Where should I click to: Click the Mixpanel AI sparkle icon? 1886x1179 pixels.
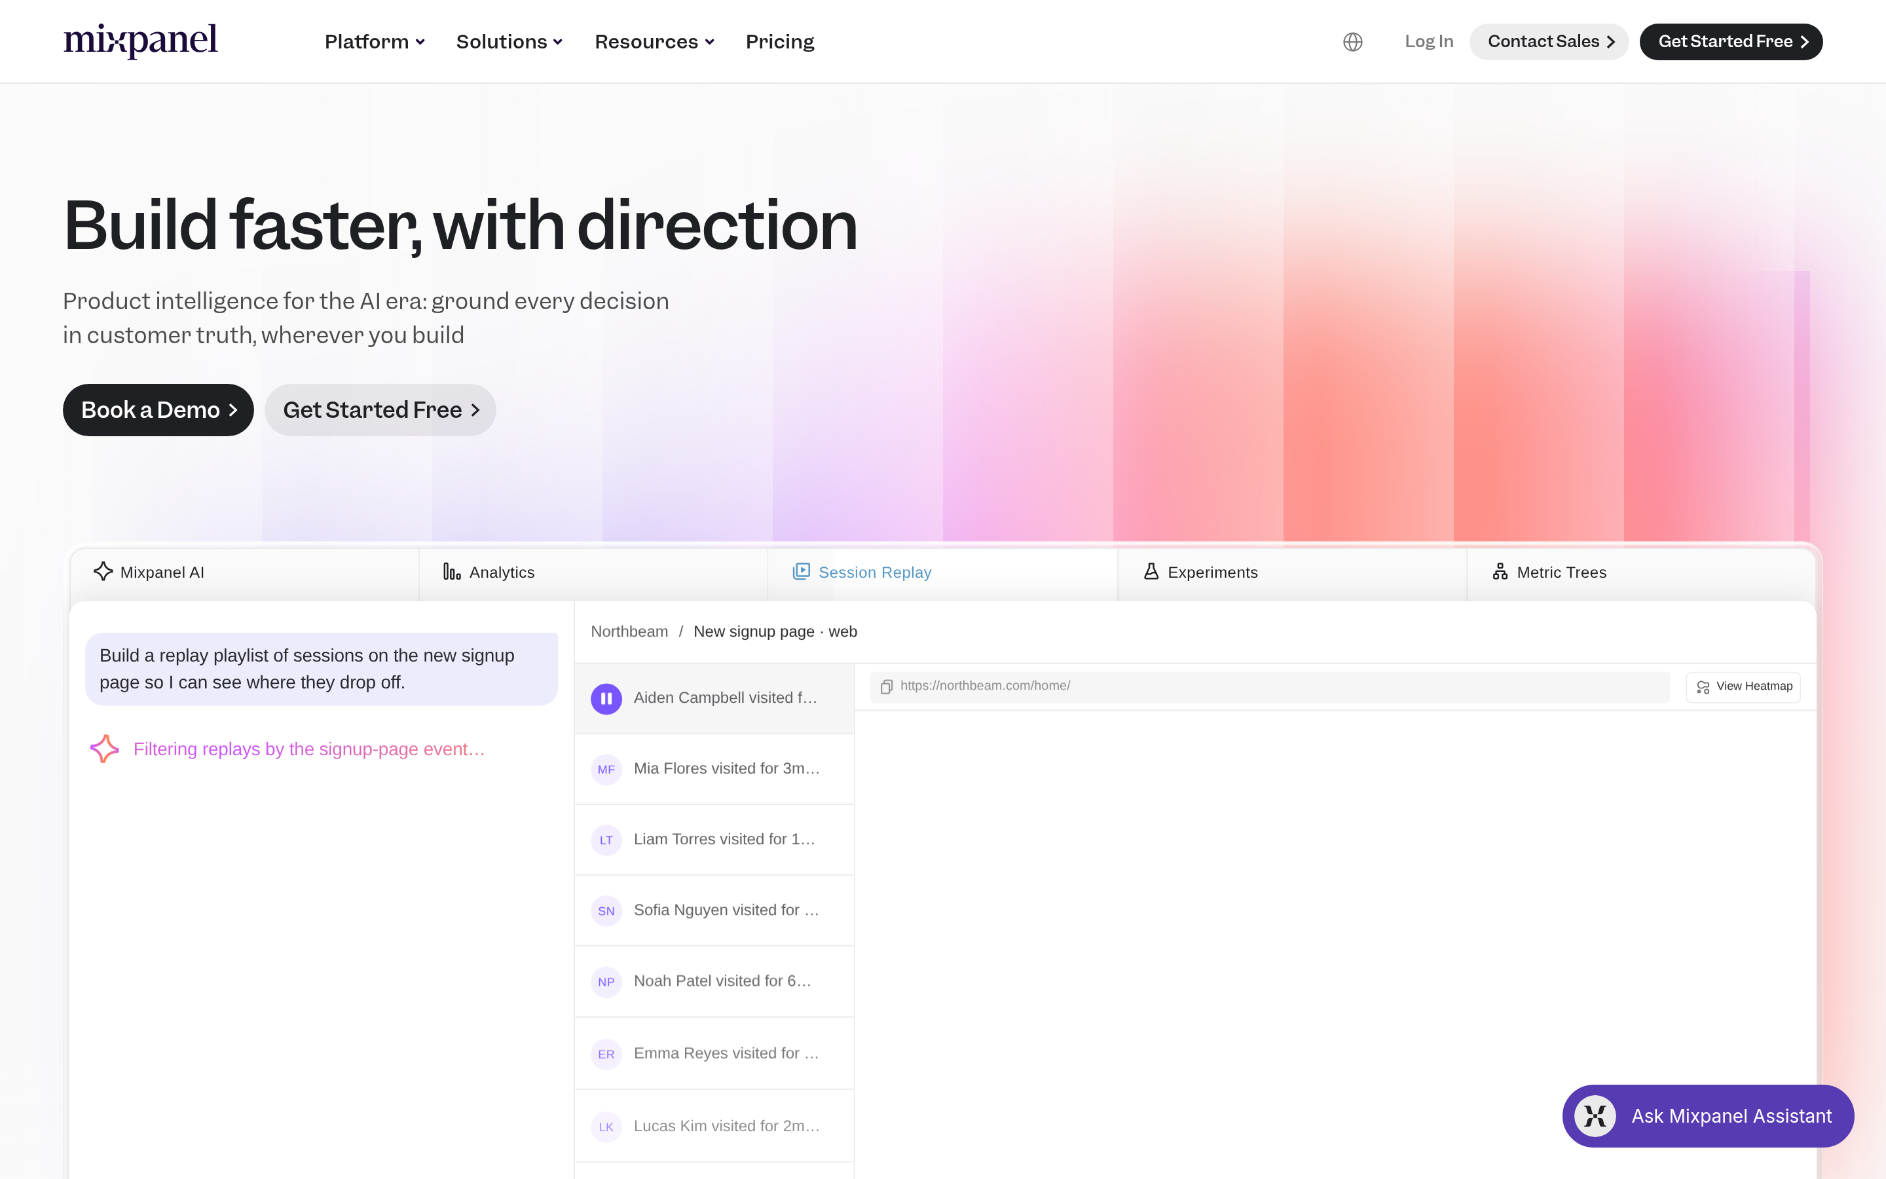[103, 572]
